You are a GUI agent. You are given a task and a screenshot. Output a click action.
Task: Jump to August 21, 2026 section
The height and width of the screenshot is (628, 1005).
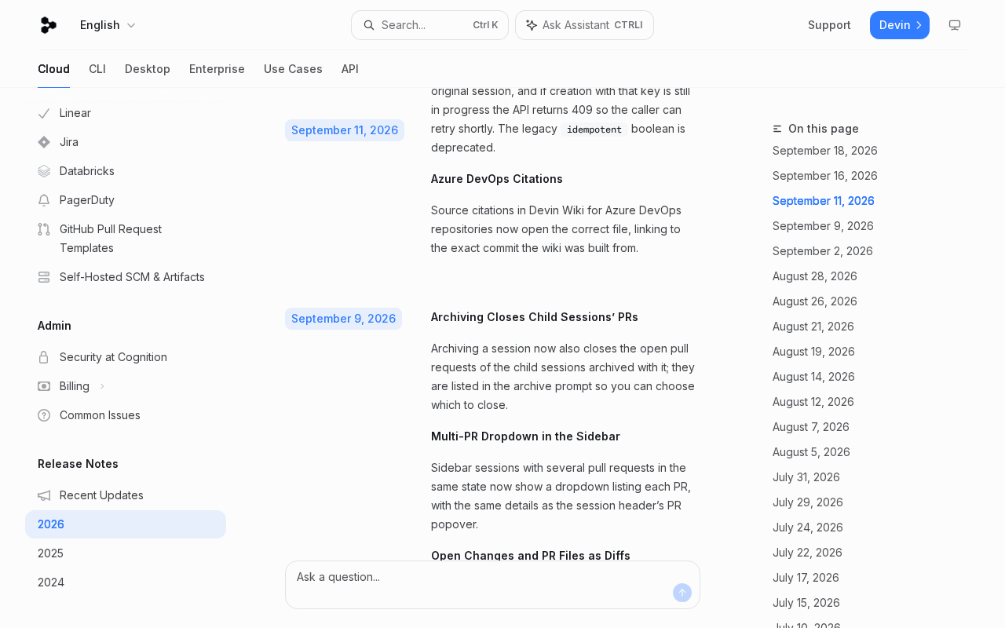coord(813,327)
